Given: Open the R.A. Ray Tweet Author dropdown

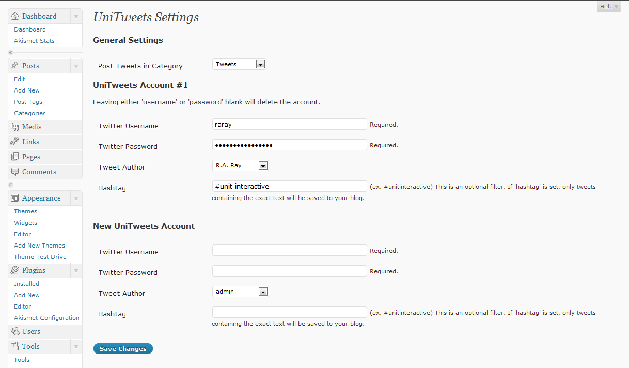Looking at the screenshot, I should point(241,165).
